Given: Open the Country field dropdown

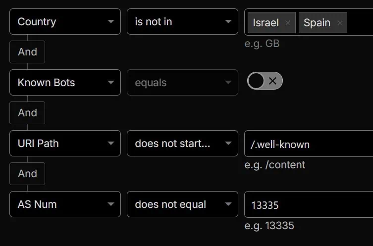Looking at the screenshot, I should pyautogui.click(x=65, y=22).
